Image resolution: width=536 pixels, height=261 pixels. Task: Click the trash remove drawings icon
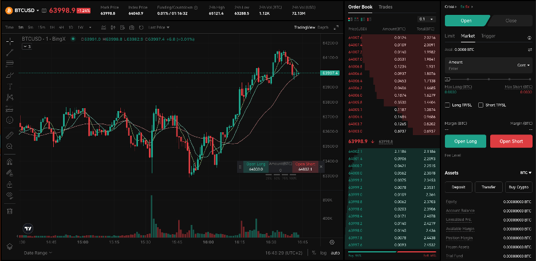[x=10, y=211]
